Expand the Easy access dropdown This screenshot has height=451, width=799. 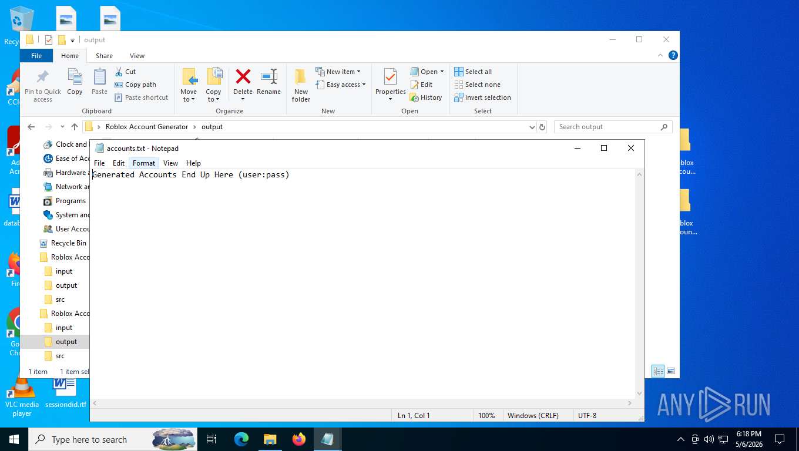341,85
